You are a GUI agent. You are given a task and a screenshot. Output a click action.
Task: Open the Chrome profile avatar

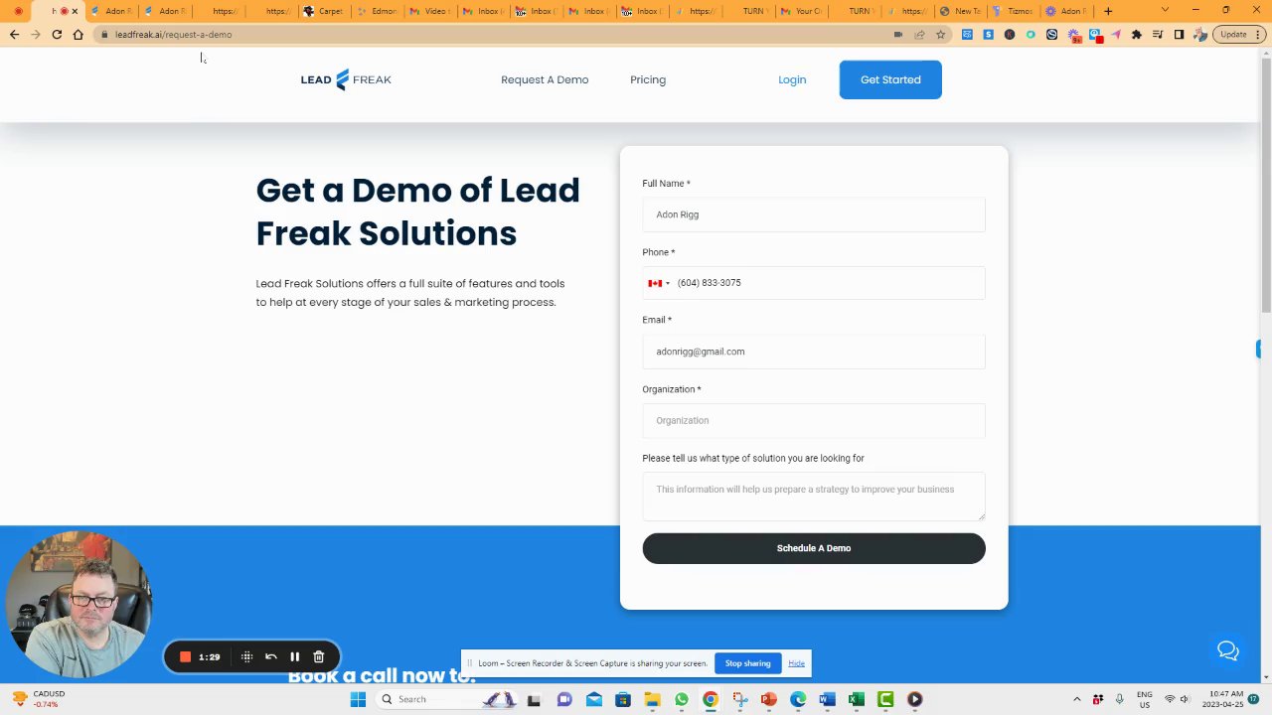coord(1200,34)
